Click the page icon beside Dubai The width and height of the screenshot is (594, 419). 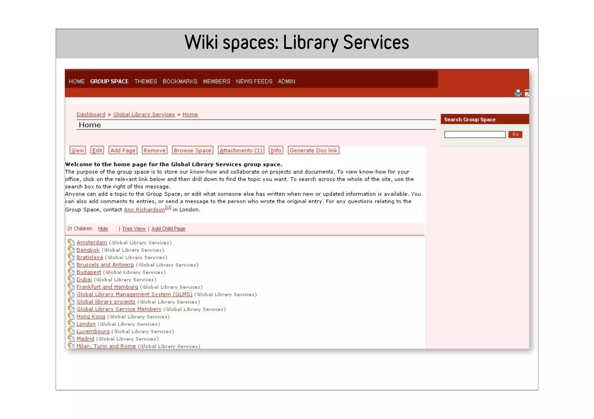click(x=71, y=279)
